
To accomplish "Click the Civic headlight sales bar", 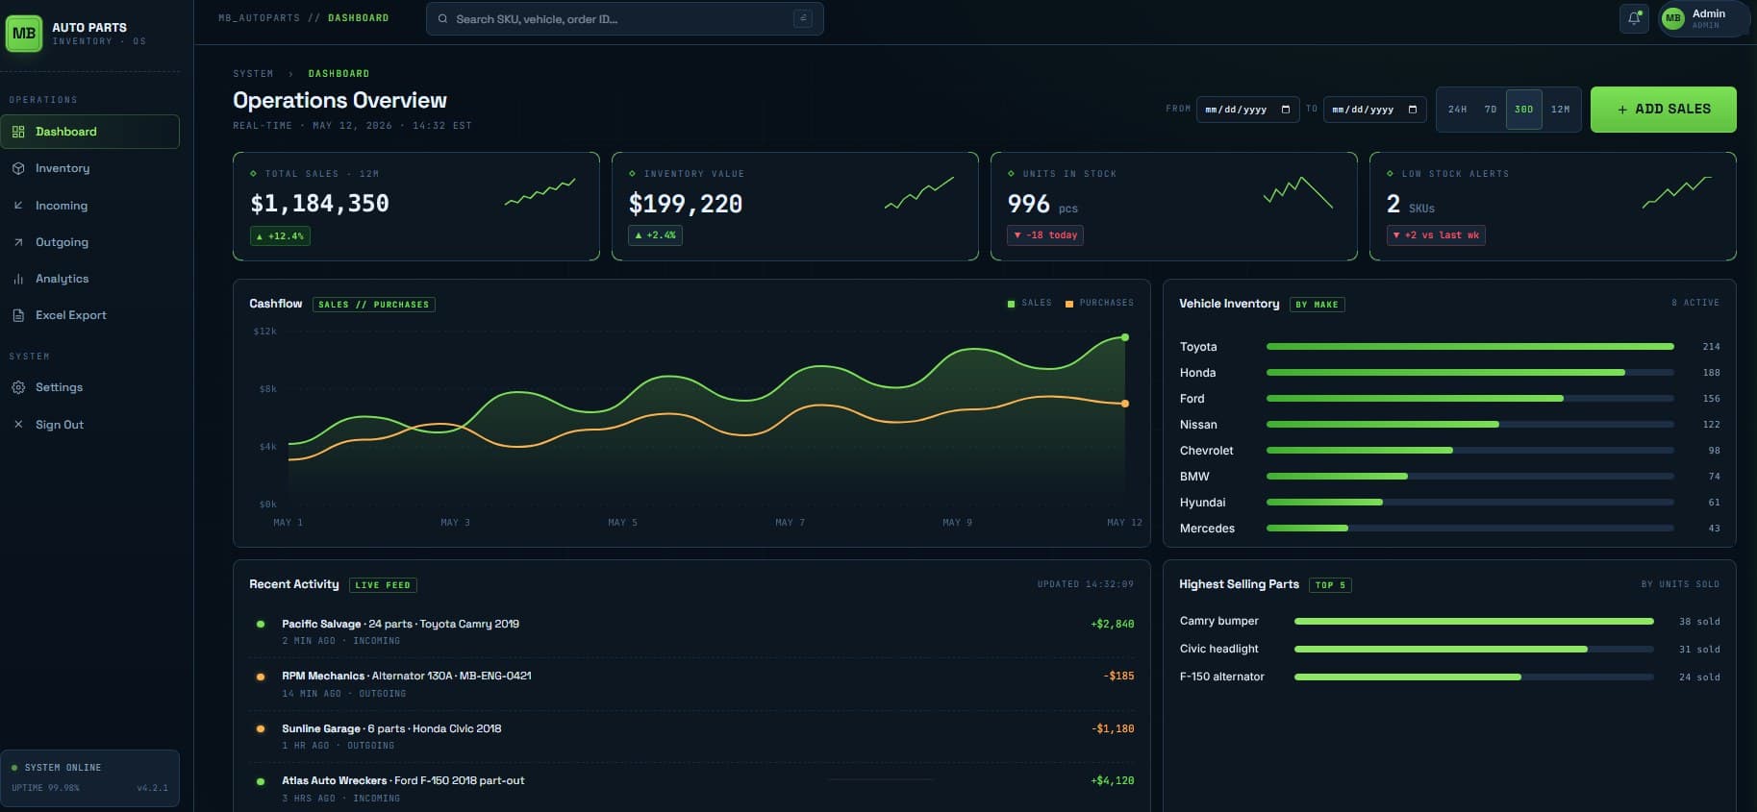I will pyautogui.click(x=1473, y=650).
